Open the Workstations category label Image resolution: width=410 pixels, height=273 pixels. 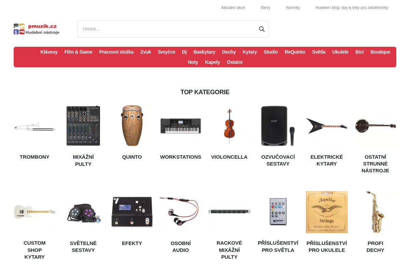coord(181,157)
